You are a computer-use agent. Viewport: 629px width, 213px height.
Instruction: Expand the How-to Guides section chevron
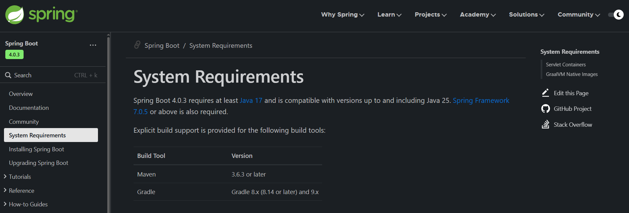tap(5, 204)
